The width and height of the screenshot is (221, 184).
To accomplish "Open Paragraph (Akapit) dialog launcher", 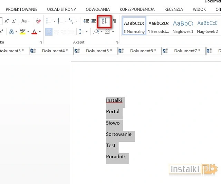I will coord(117,42).
